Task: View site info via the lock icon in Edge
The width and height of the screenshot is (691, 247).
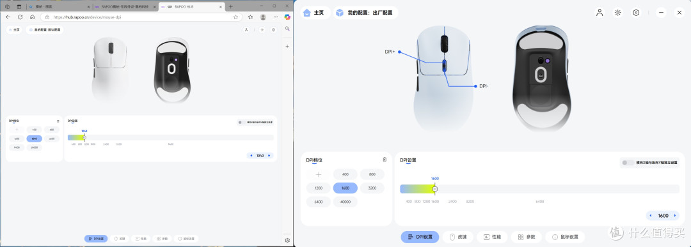Action: 47,17
